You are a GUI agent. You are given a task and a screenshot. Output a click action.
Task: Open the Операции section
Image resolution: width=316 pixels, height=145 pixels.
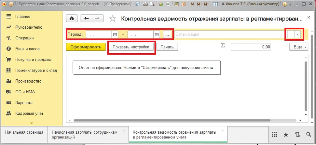(24, 38)
